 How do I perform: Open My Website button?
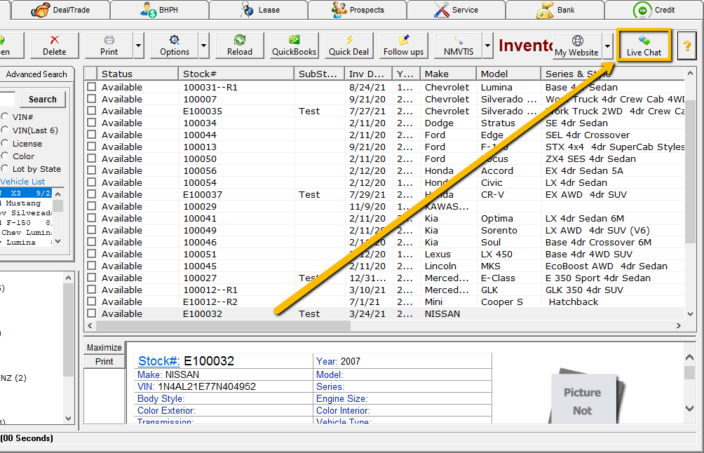(x=576, y=46)
